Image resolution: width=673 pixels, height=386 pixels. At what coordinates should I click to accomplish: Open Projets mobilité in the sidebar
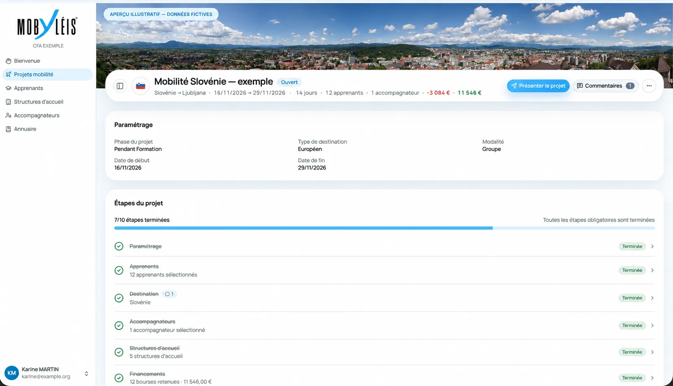pos(47,74)
